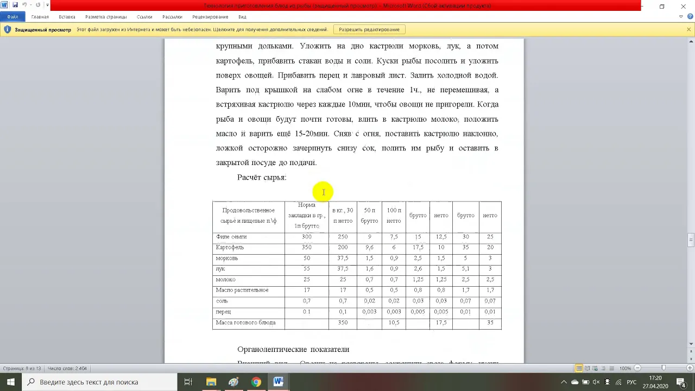Click the 100% zoom level button
The image size is (695, 391).
pyautogui.click(x=625, y=368)
